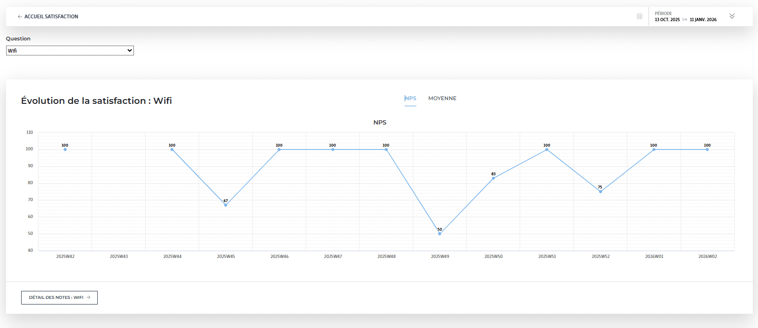Go to the Accueil Satisfaction link

[x=51, y=16]
